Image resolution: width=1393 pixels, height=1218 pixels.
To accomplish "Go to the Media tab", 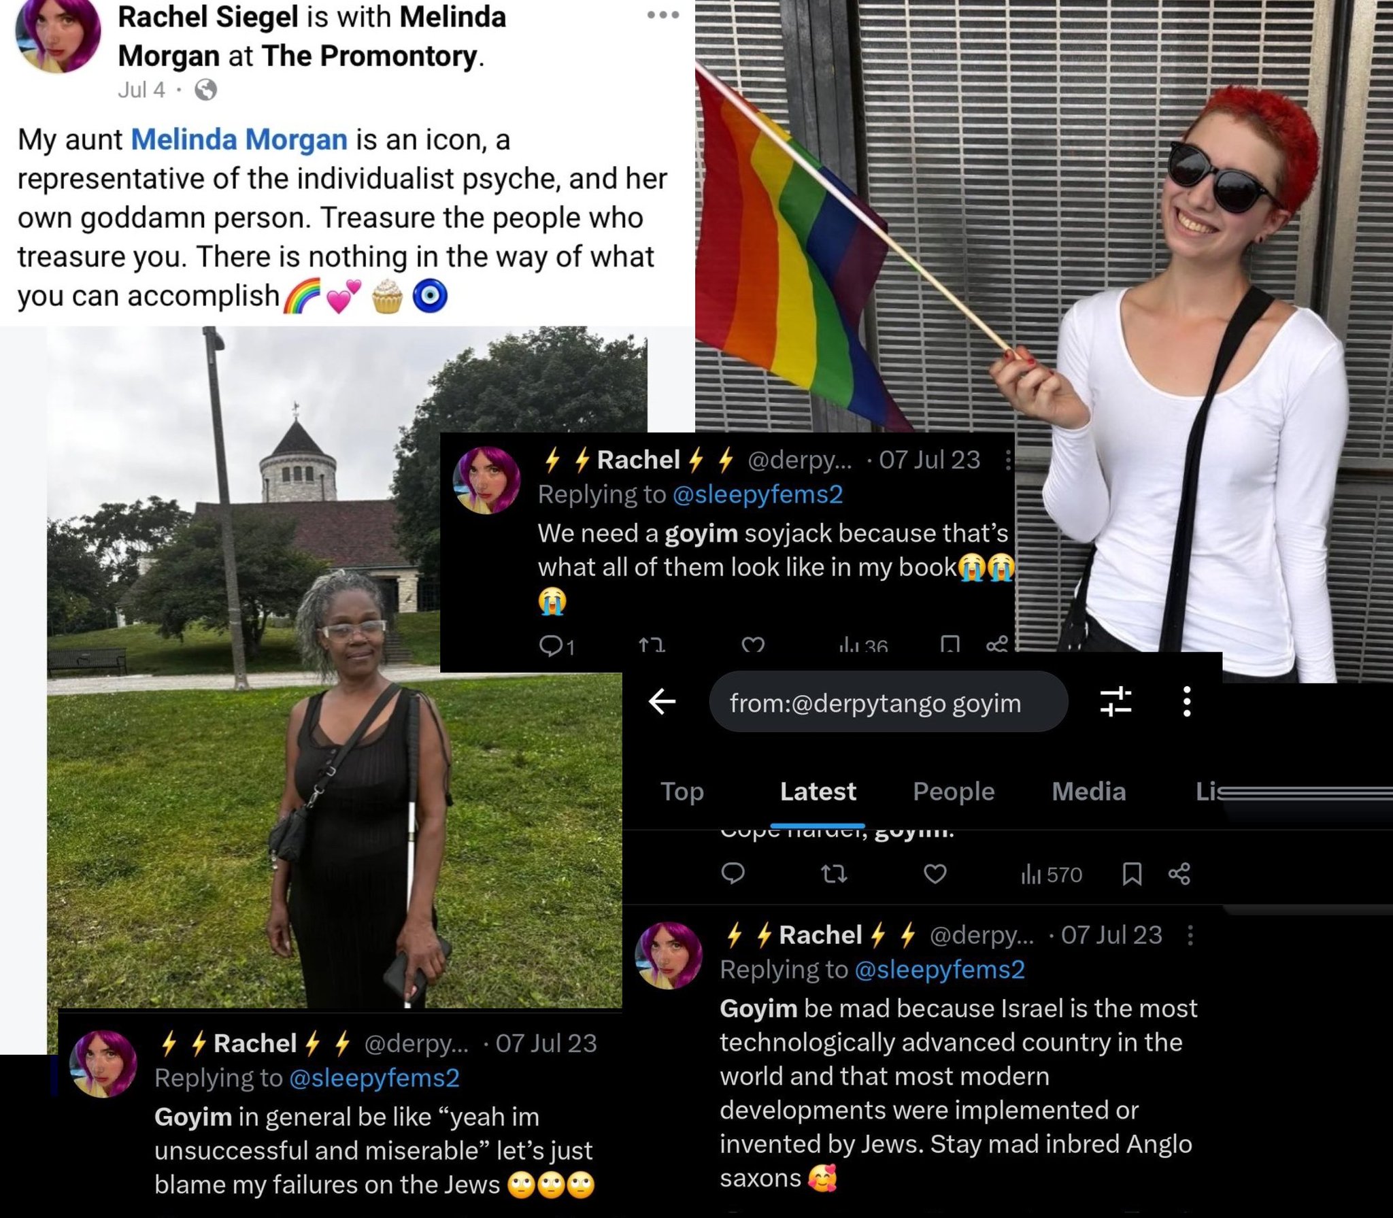I will click(1088, 792).
